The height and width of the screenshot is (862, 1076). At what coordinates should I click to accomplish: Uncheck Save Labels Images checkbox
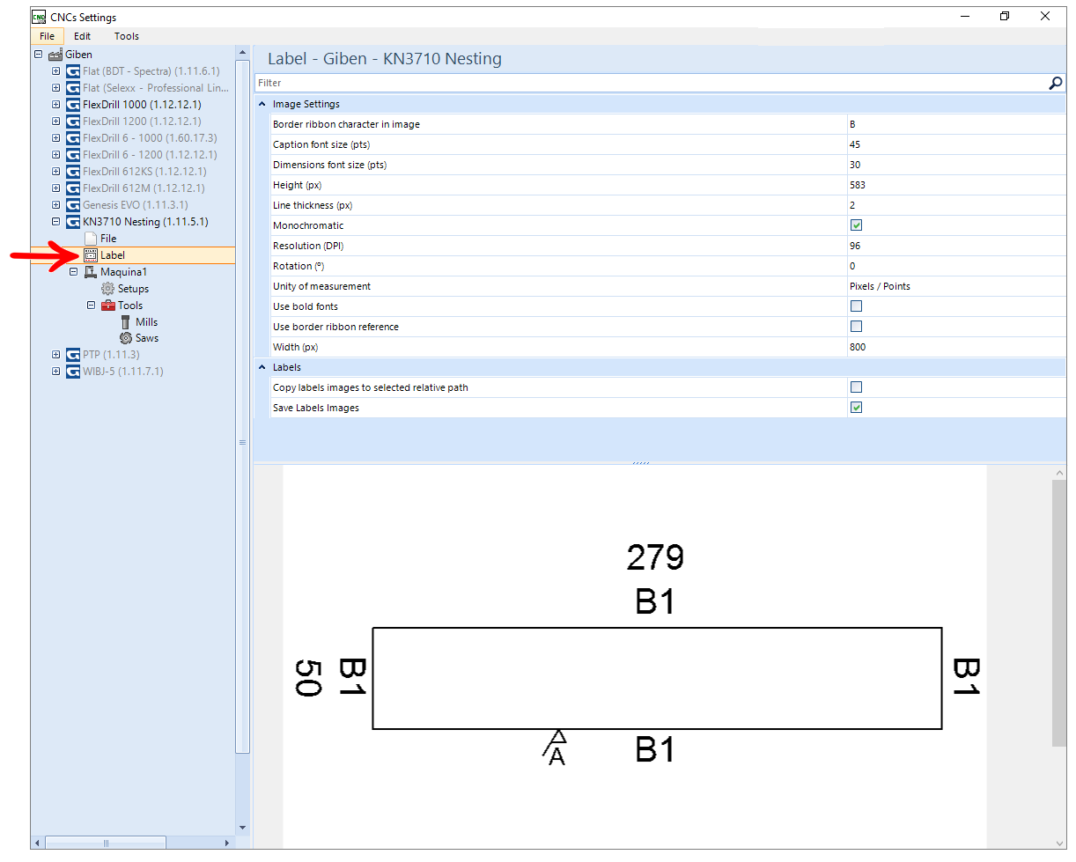click(x=856, y=408)
